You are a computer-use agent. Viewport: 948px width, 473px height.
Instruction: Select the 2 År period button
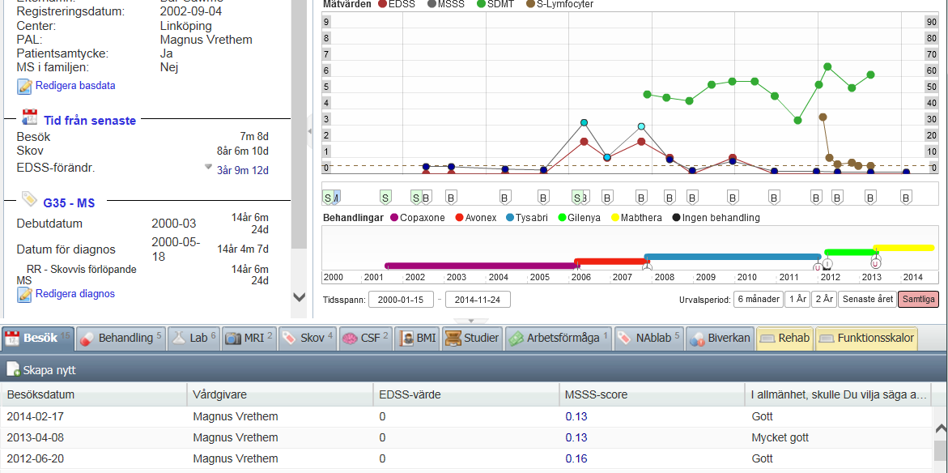coord(823,300)
